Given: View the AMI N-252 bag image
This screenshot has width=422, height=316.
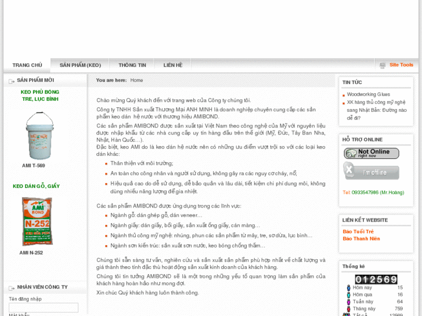Looking at the screenshot, I should click(37, 221).
